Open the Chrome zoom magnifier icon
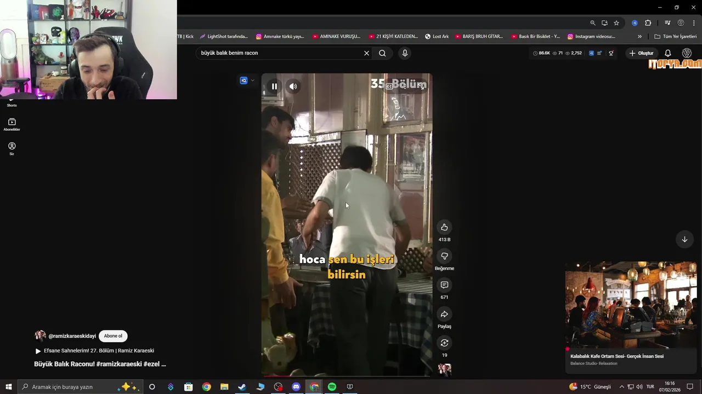Viewport: 702px width, 394px height. tap(593, 23)
